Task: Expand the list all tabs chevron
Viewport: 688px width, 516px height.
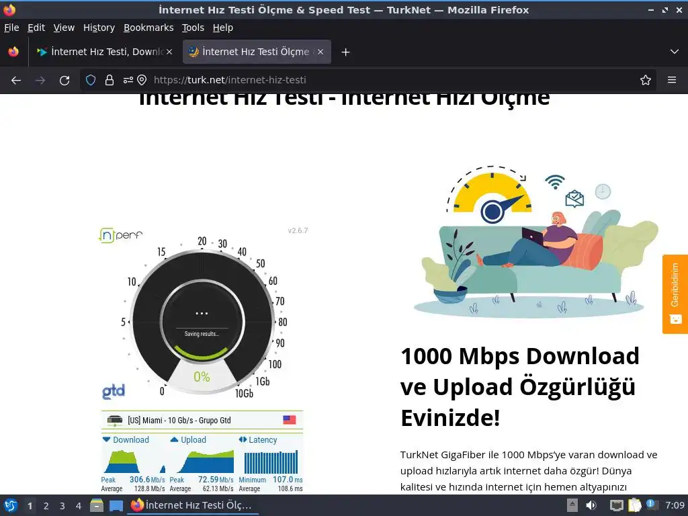Action: coord(675,52)
